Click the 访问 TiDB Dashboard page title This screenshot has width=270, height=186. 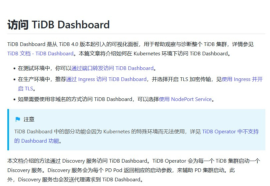tap(59, 25)
